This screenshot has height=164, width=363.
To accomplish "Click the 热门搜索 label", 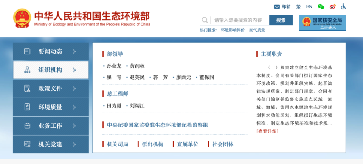I will pyautogui.click(x=209, y=30).
